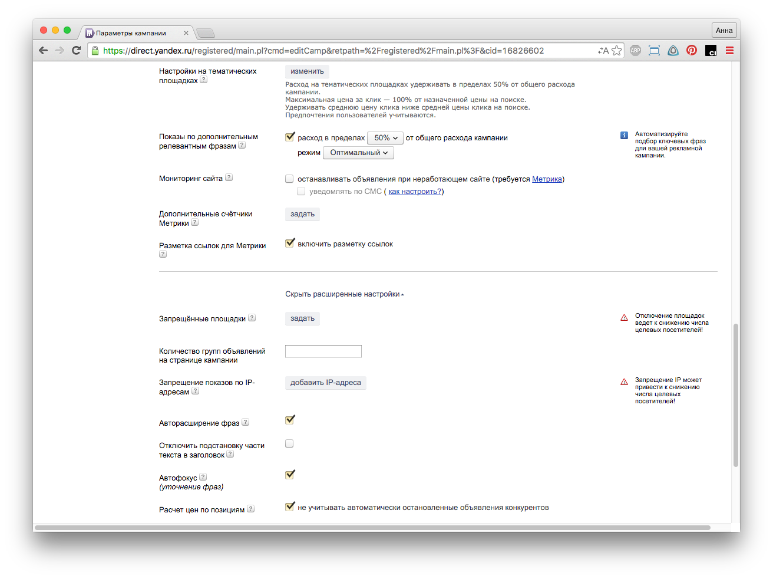Select the Параметры кампании browser tab

coord(136,33)
